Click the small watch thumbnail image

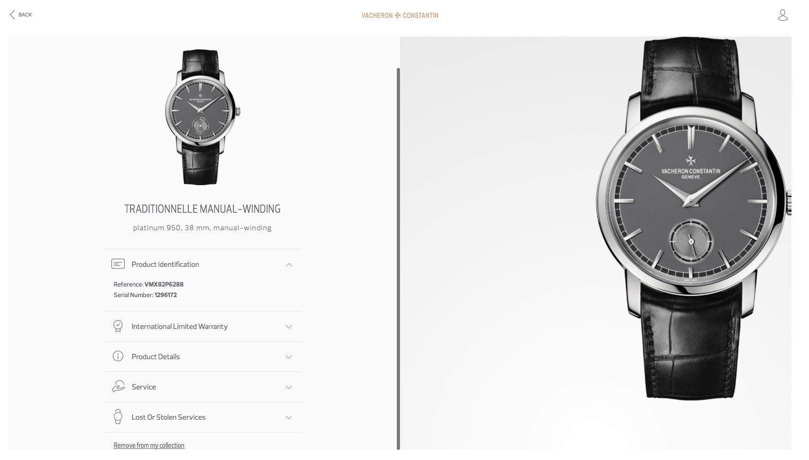click(x=202, y=117)
